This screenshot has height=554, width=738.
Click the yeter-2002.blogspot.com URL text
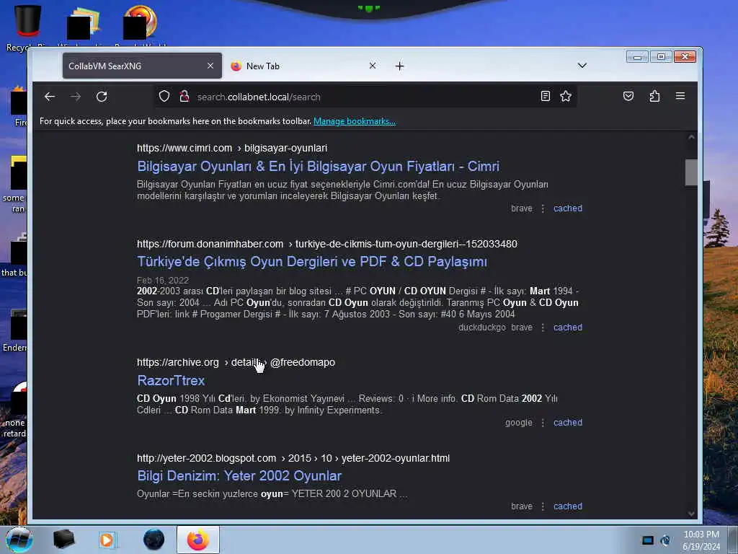pos(207,458)
